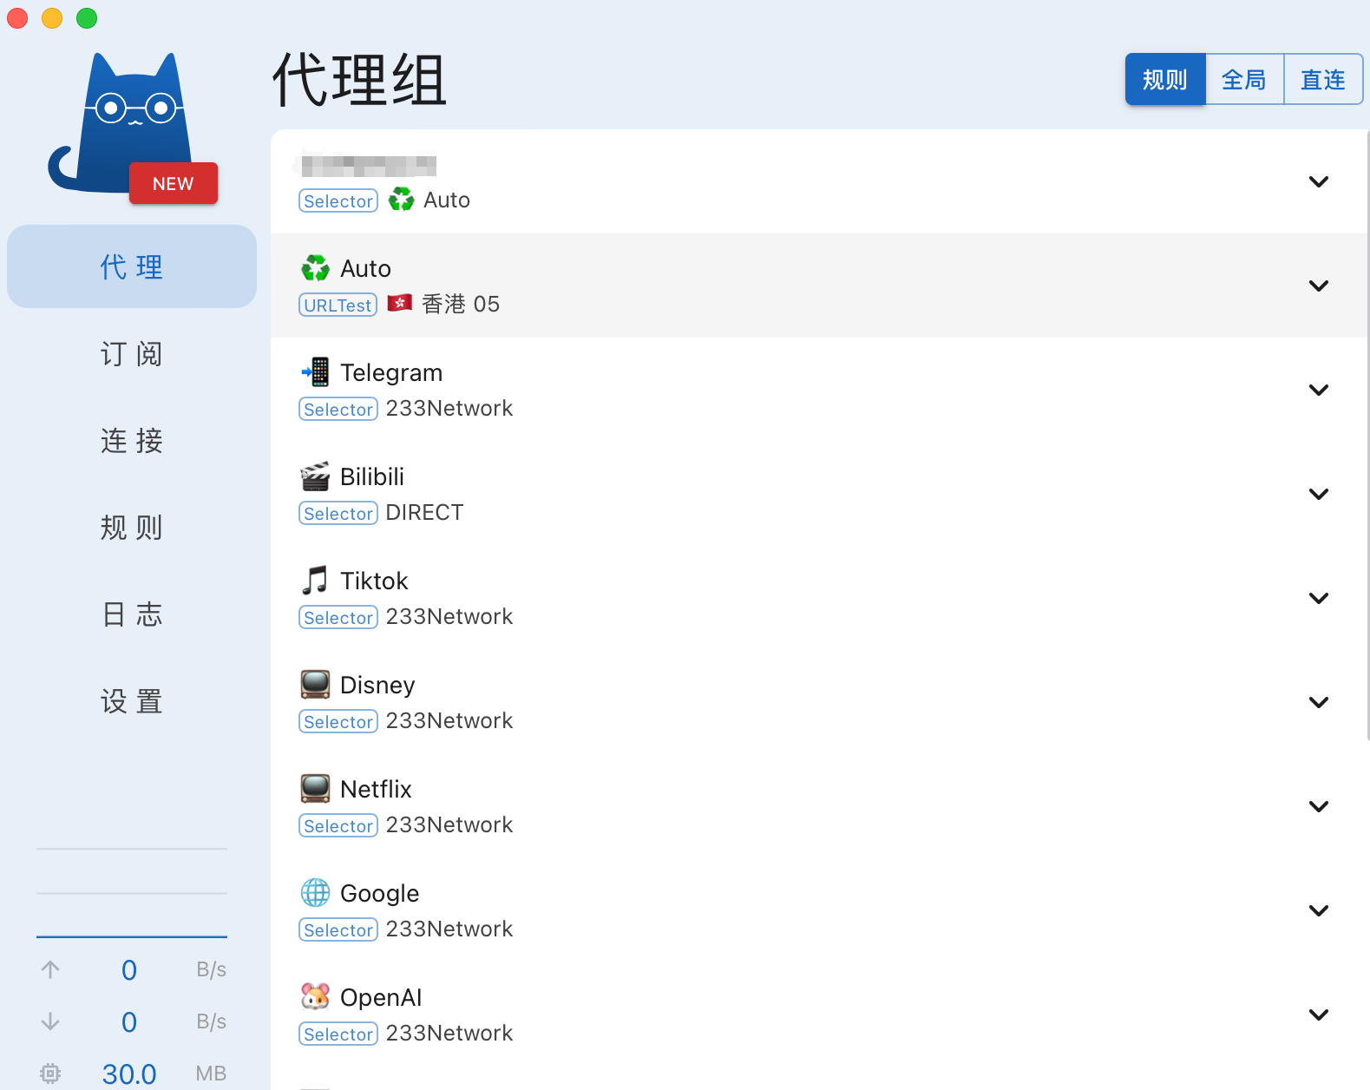This screenshot has width=1370, height=1090.
Task: Switch proxy mode to 直连 (Direct)
Action: coord(1322,80)
